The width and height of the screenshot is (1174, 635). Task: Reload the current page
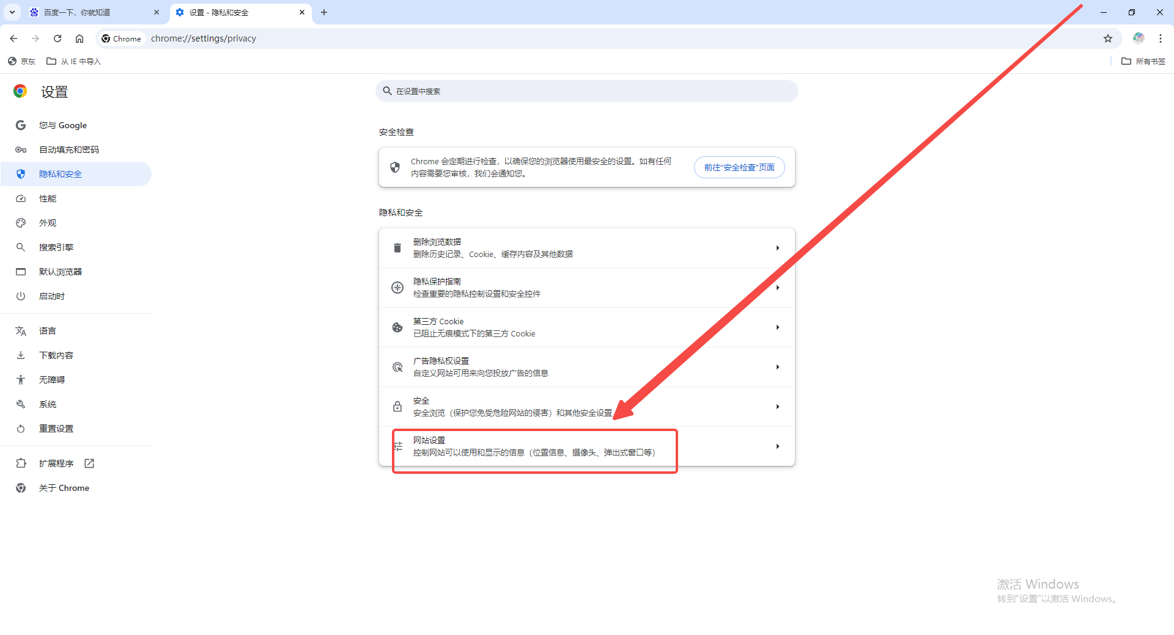[x=57, y=38]
